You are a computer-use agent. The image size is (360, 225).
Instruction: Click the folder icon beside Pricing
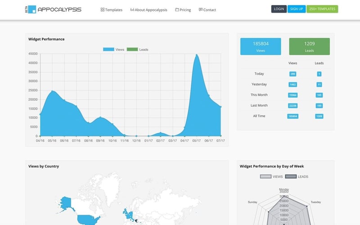tap(177, 9)
